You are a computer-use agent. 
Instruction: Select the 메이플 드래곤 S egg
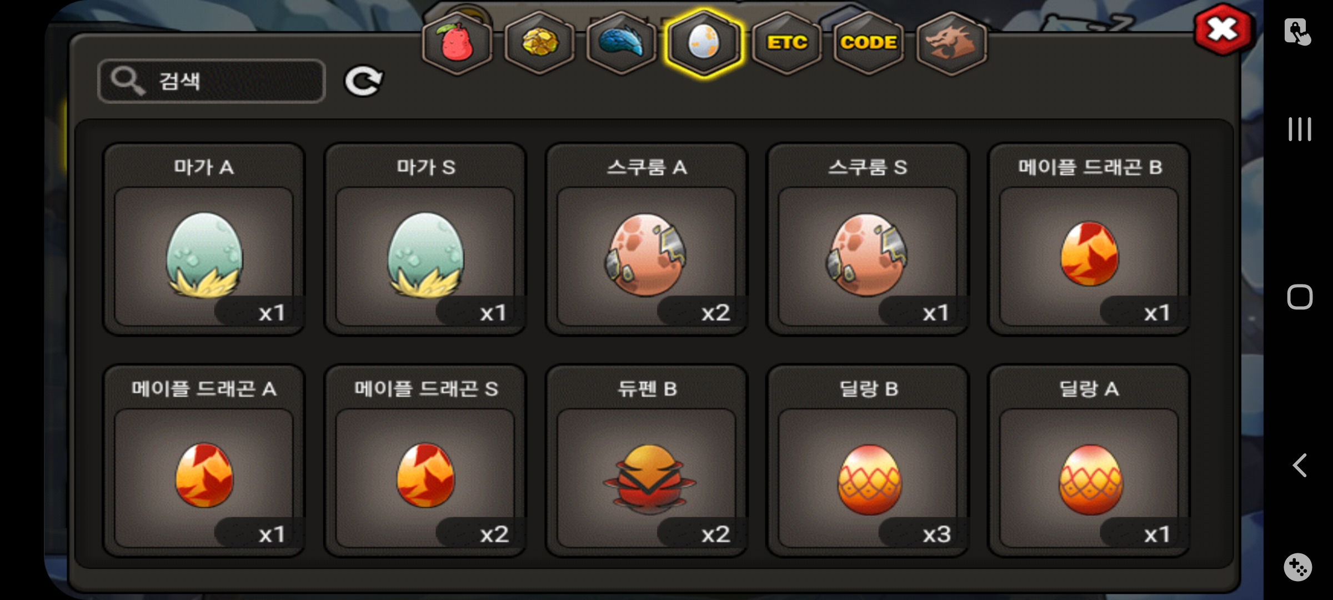tap(425, 461)
